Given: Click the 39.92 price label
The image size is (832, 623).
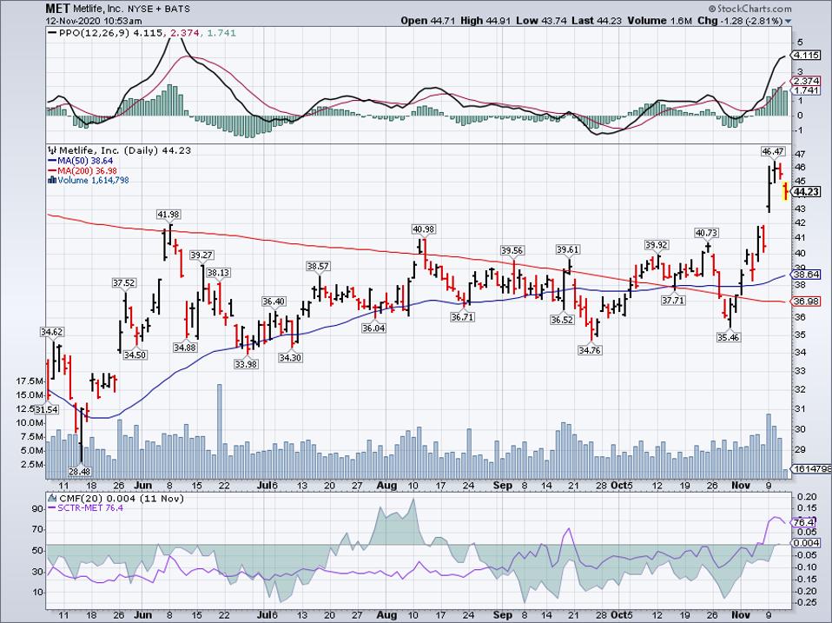Looking at the screenshot, I should [x=657, y=245].
